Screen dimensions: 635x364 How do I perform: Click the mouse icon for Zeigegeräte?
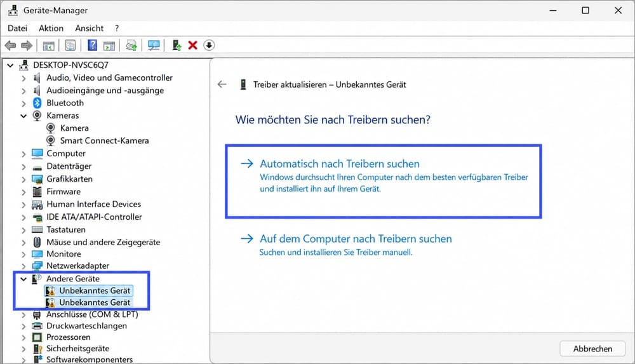[37, 242]
